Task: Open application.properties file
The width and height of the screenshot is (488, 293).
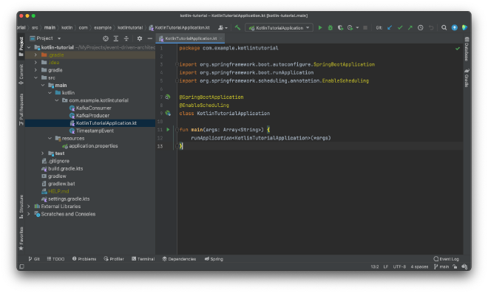Action: 90,145
